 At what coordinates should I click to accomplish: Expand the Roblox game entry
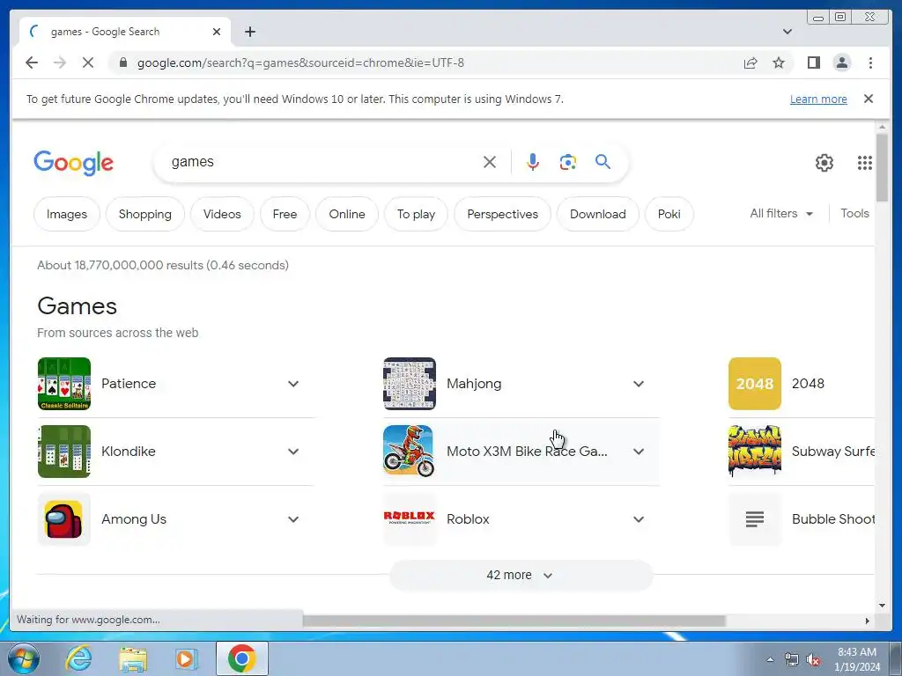pos(639,519)
